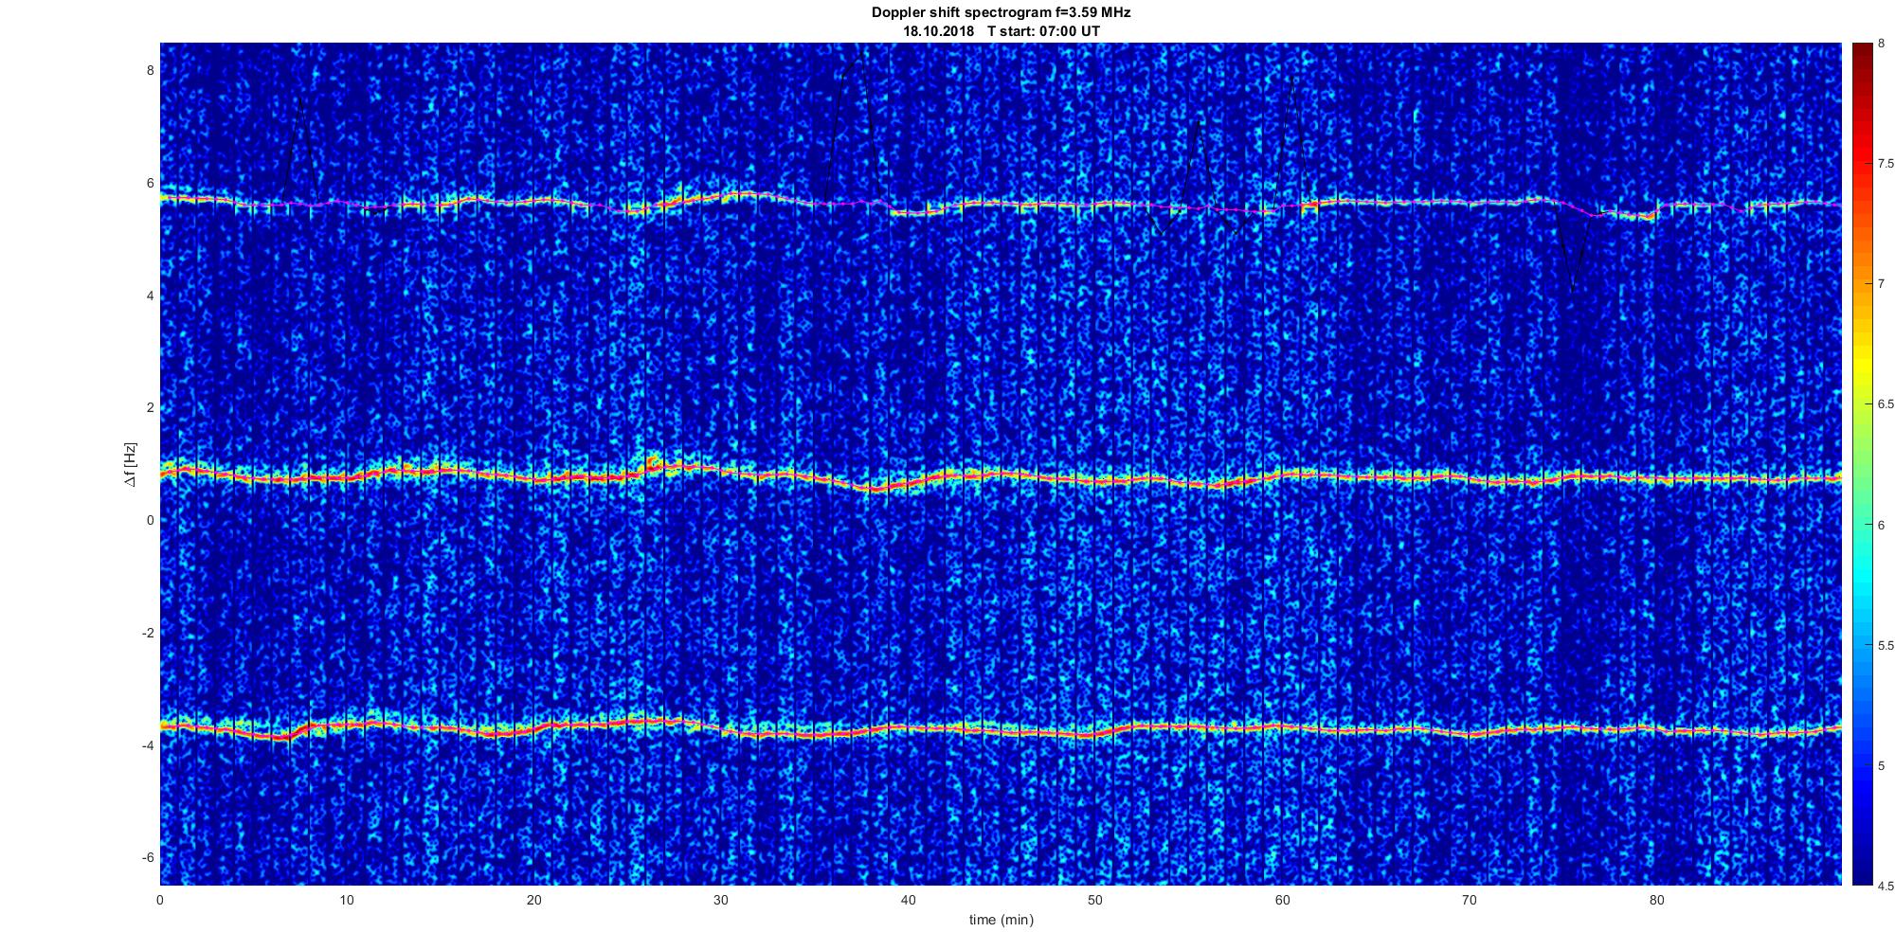Click y-axis tick label '-6'
Image resolution: width=1895 pixels, height=950 pixels.
pyautogui.click(x=148, y=857)
